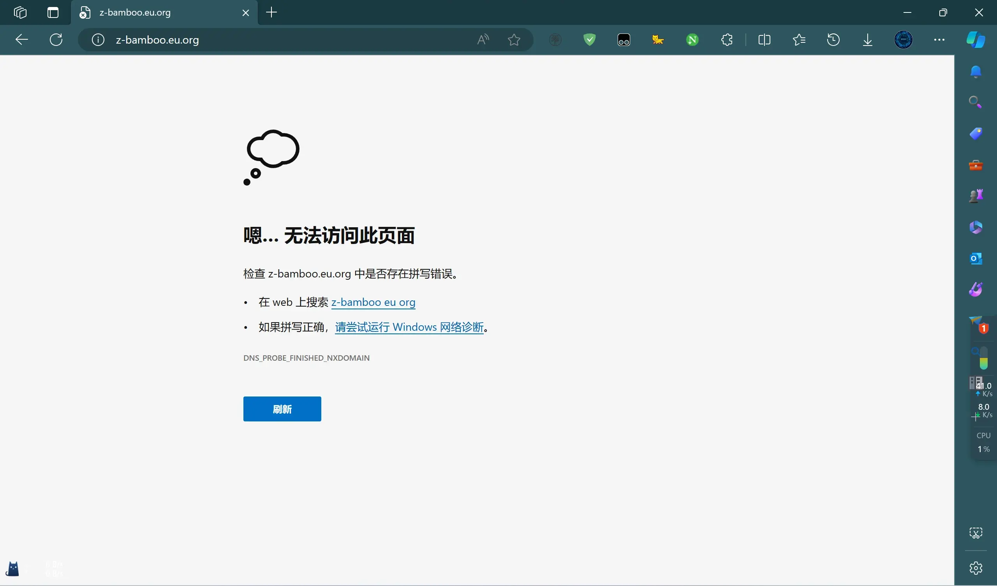Open Games chess icon in sidebar

pyautogui.click(x=976, y=196)
